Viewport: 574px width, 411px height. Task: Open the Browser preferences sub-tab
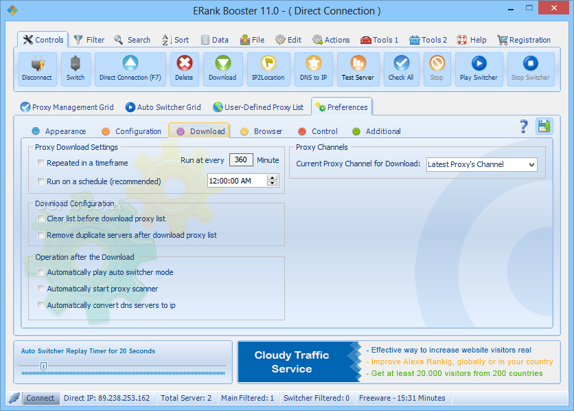262,131
